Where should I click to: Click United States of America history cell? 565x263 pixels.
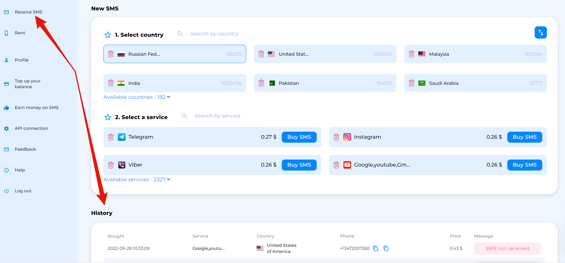coord(277,248)
